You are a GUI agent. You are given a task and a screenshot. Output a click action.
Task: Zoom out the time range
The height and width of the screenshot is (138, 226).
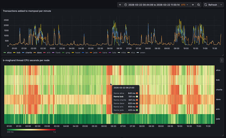point(198,5)
